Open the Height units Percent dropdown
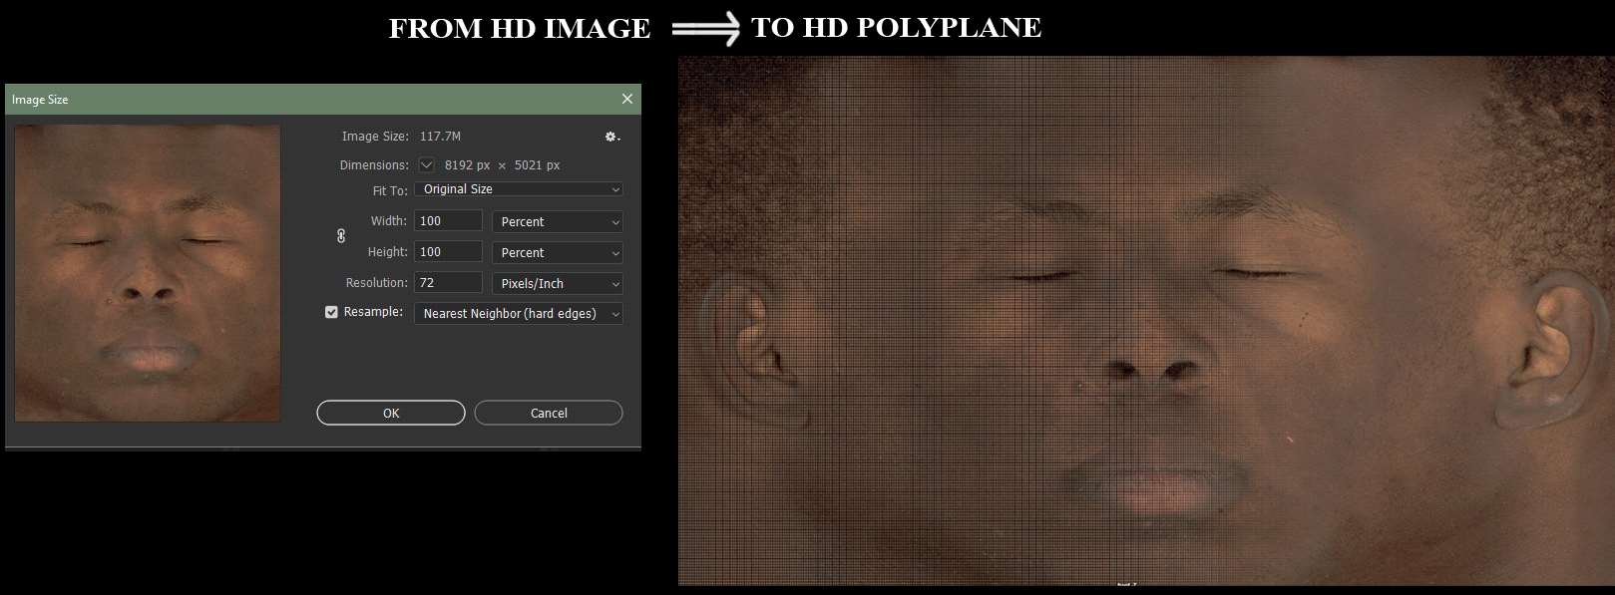This screenshot has width=1615, height=595. (x=558, y=253)
